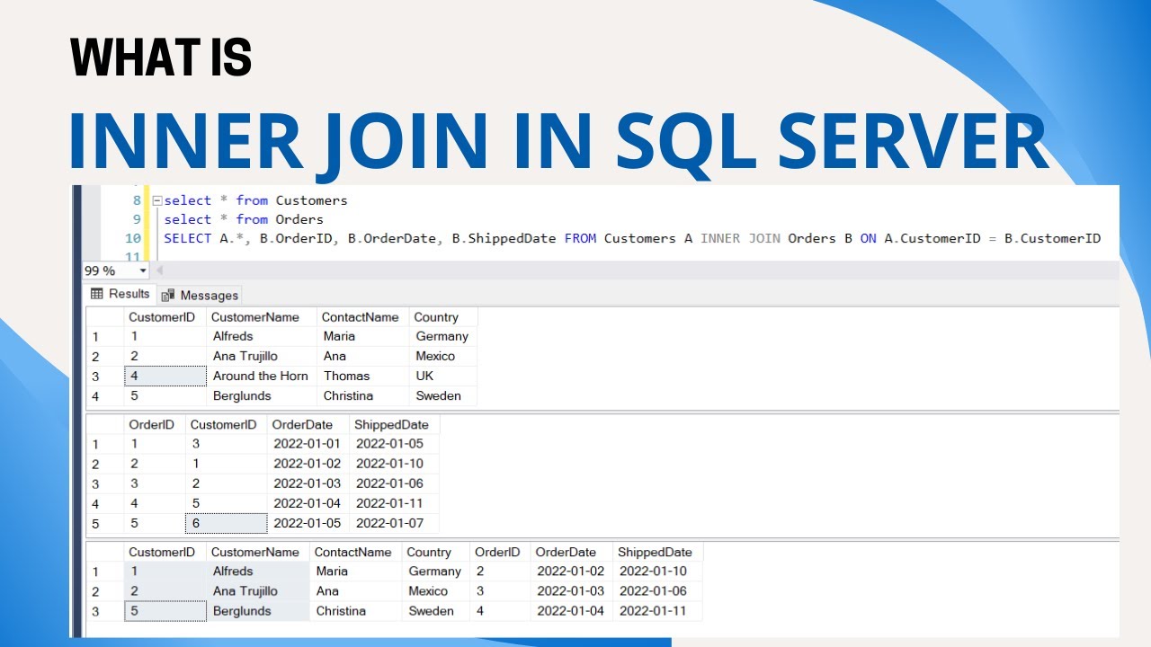
Task: Select row 3 header in the join result grid
Action: click(104, 610)
